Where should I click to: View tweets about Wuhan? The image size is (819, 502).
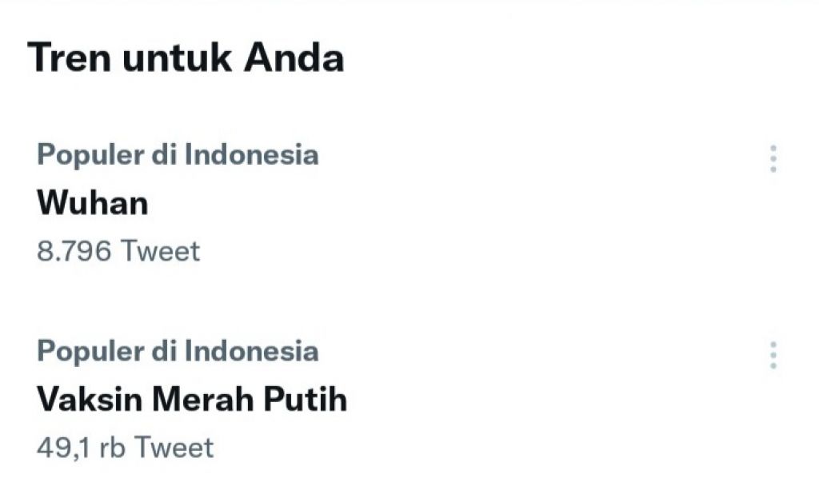coord(93,203)
